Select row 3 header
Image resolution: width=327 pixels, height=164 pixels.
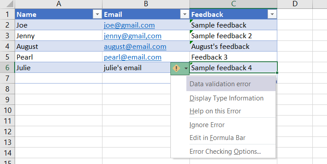pyautogui.click(x=7, y=36)
